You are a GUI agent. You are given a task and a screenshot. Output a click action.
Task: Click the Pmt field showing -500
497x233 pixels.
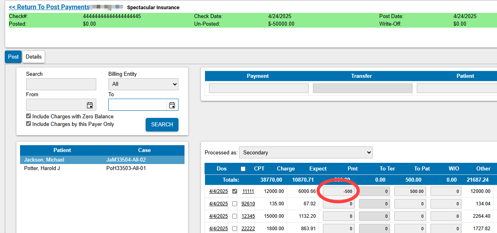pyautogui.click(x=339, y=191)
